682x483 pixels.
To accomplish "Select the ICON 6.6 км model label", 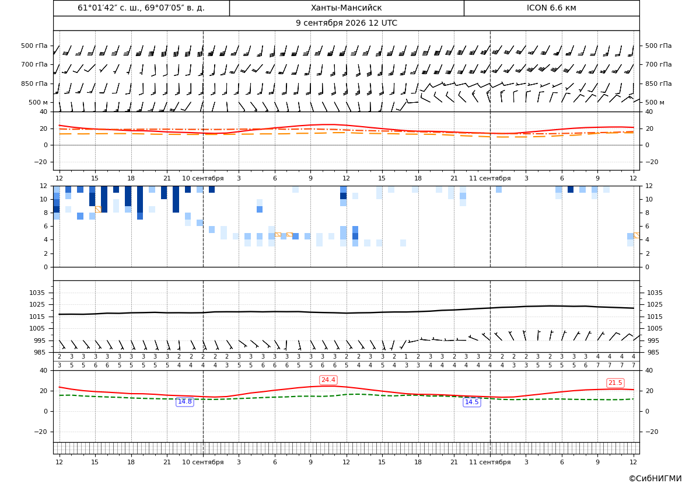I will point(551,8).
